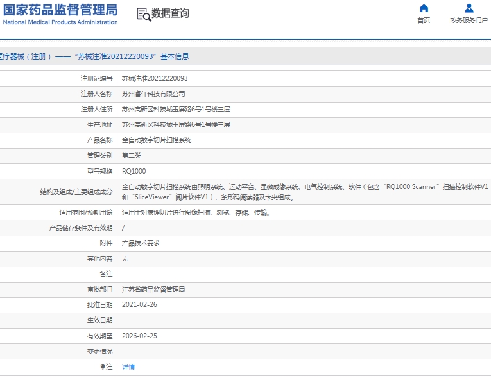The image size is (491, 378).
Task: Select the value 苏械注准20212220093 in table
Action: tap(155, 78)
